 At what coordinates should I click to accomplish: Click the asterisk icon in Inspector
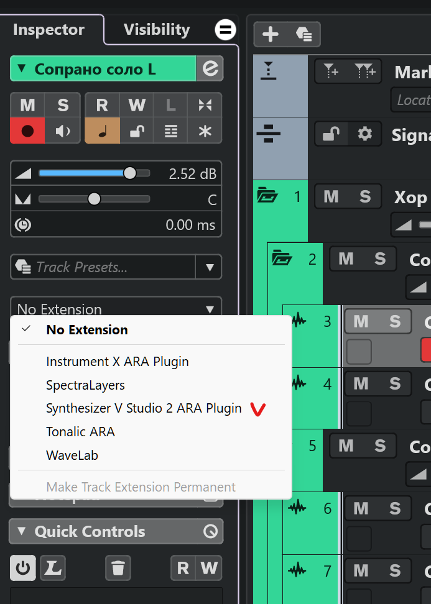(x=205, y=131)
